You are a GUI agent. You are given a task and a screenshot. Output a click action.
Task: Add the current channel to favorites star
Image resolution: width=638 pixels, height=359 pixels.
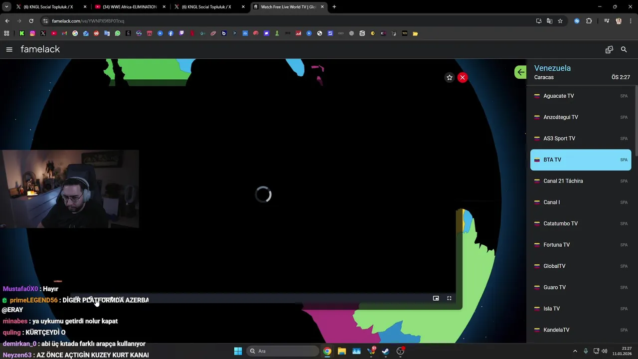(450, 77)
